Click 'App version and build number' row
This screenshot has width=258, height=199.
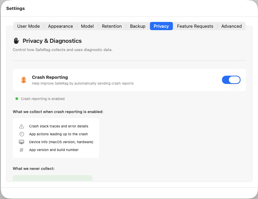pyautogui.click(x=54, y=150)
